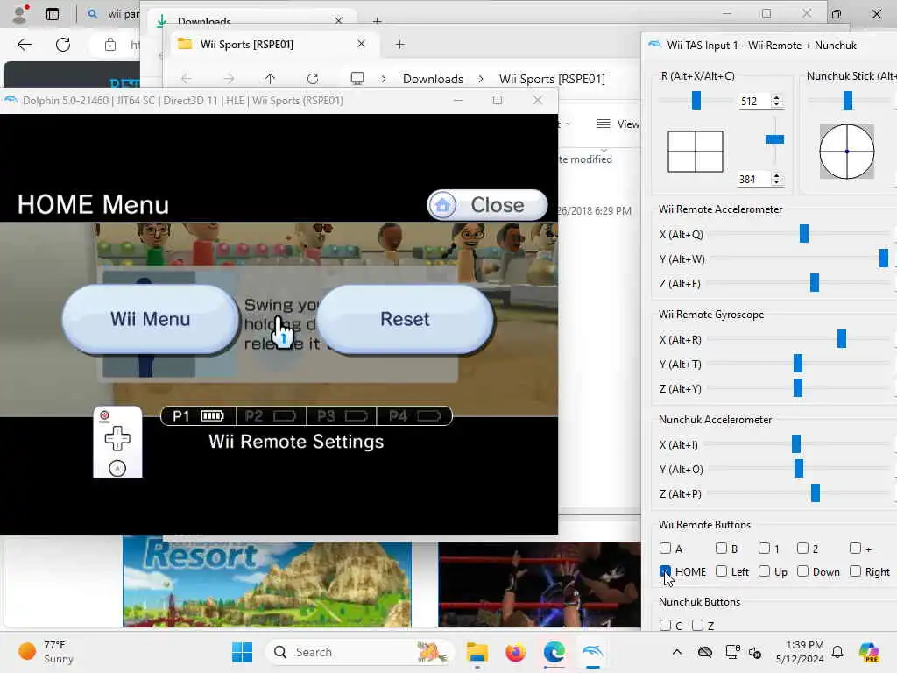Click the Nunchuk Stick horizontal slider
This screenshot has width=897, height=673.
point(849,100)
